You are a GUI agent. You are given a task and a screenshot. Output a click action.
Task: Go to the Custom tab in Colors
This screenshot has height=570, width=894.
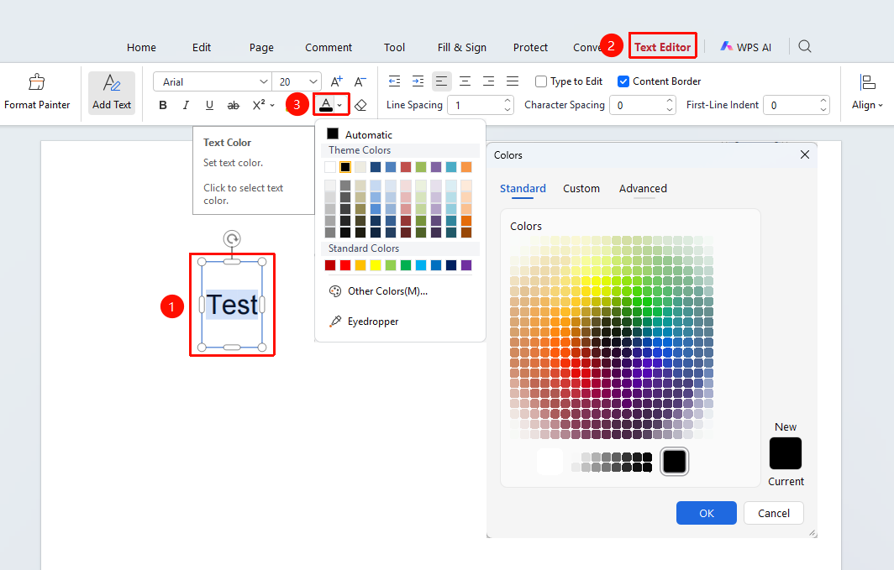(581, 189)
